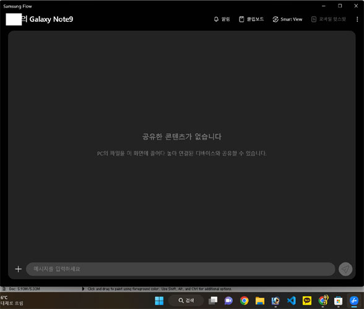Click the 메시지를 입력하세요 message field
The width and height of the screenshot is (364, 309).
point(180,269)
